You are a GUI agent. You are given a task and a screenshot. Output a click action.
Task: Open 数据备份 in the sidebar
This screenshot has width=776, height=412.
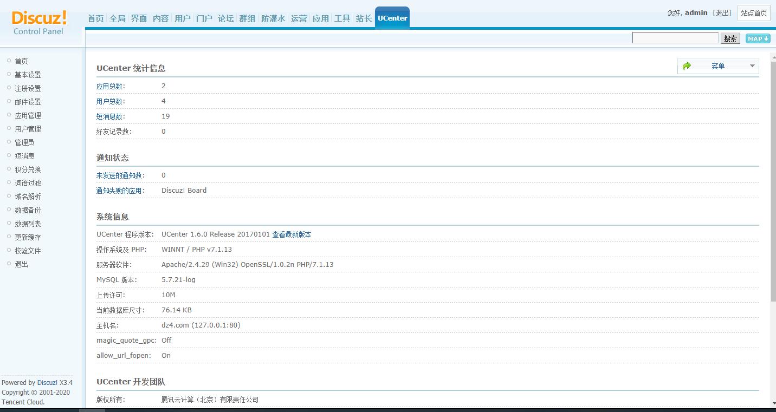[28, 210]
